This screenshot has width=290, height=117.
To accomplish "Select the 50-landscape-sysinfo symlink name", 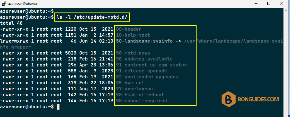I will coord(144,41).
